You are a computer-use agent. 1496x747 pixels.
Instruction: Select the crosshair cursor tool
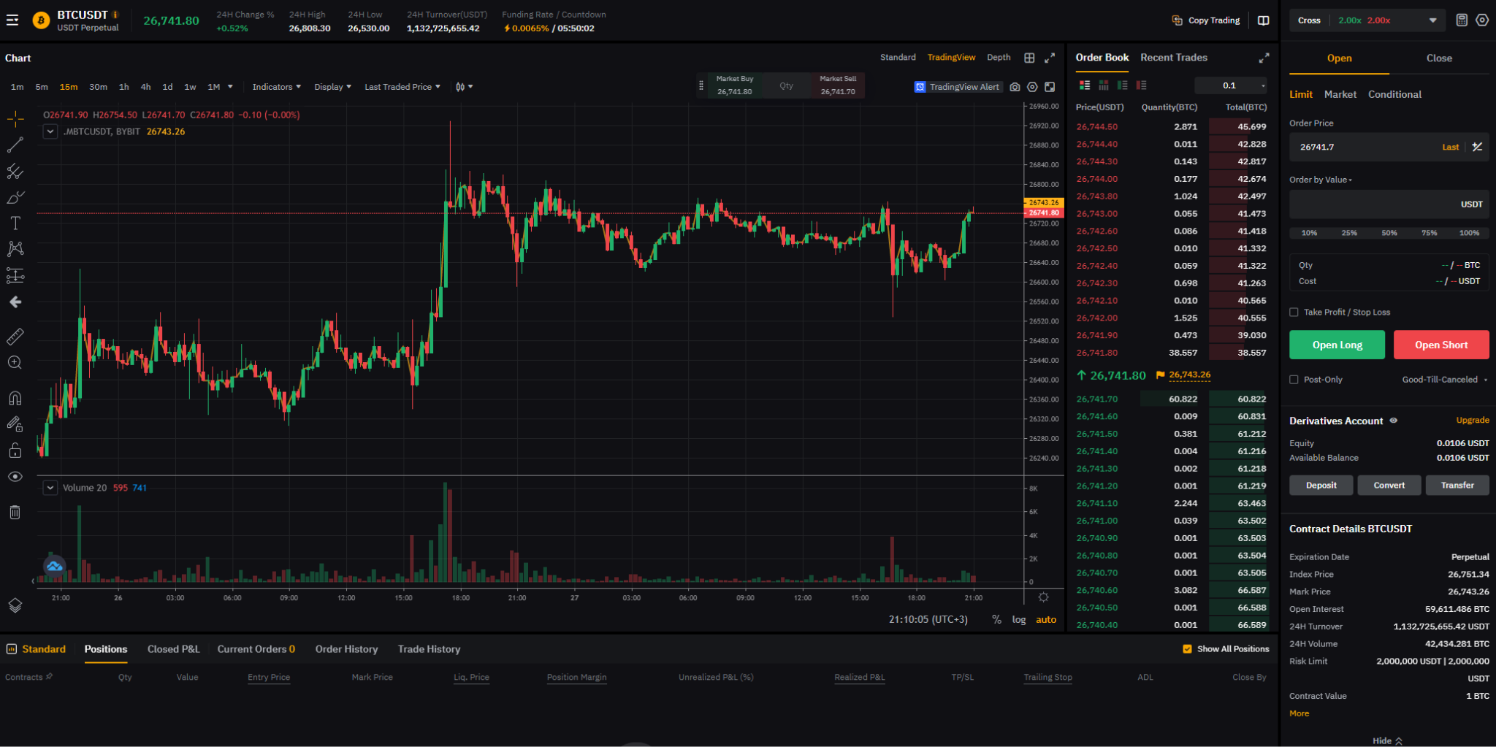pos(15,118)
